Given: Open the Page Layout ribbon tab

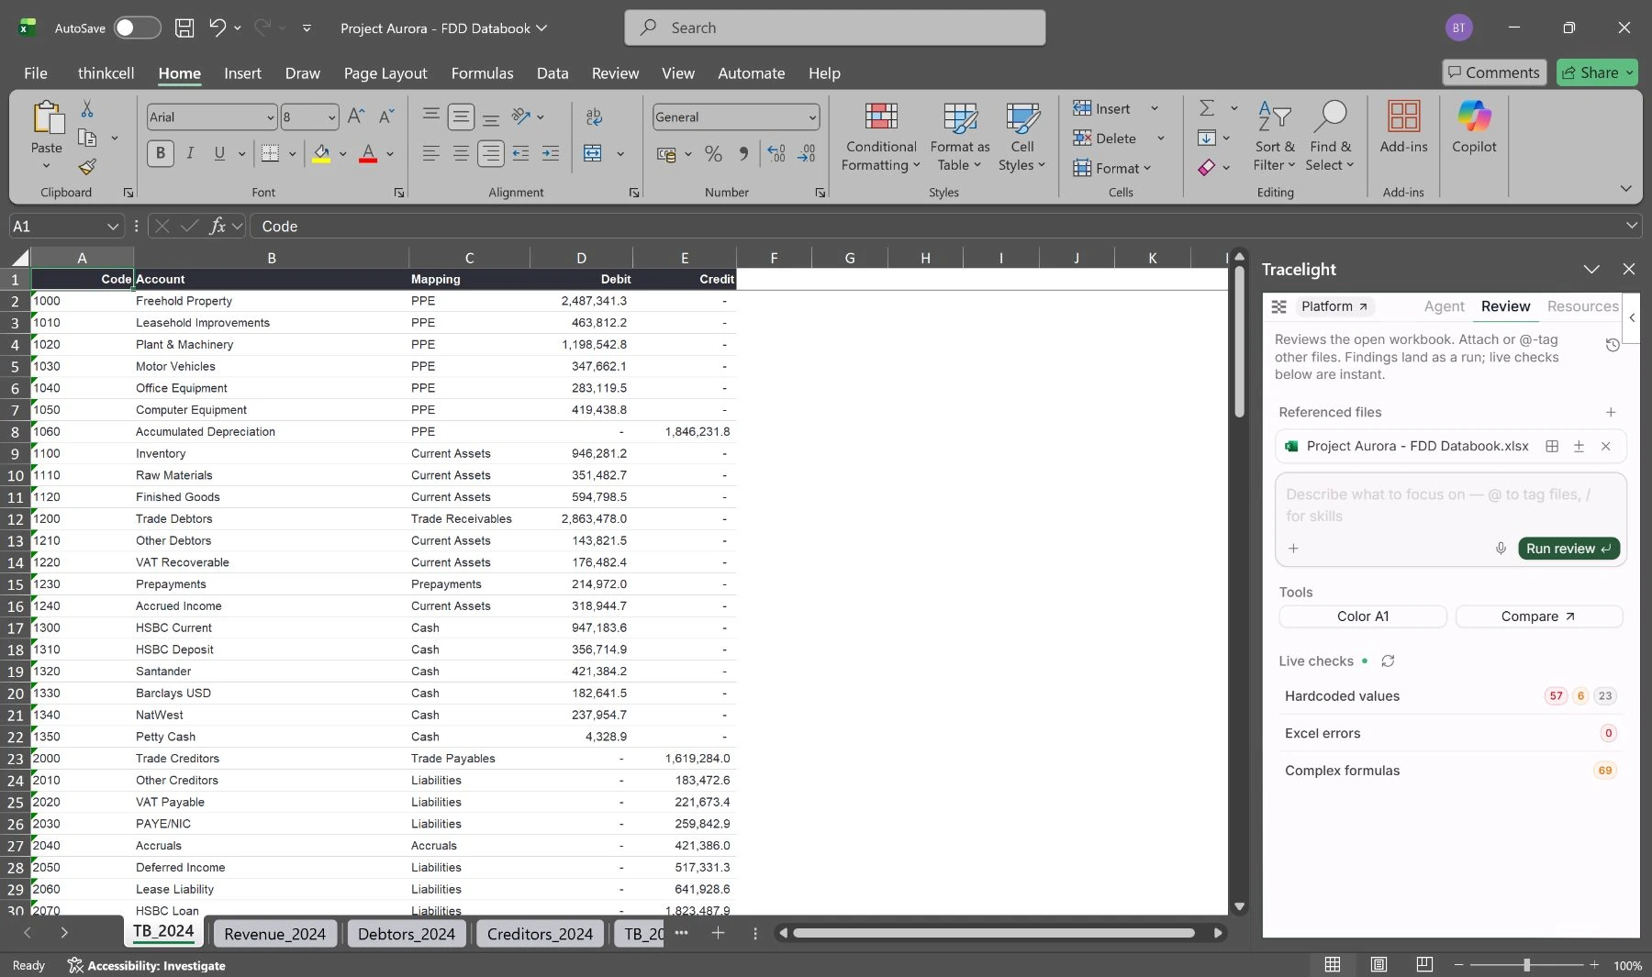Looking at the screenshot, I should tap(385, 73).
